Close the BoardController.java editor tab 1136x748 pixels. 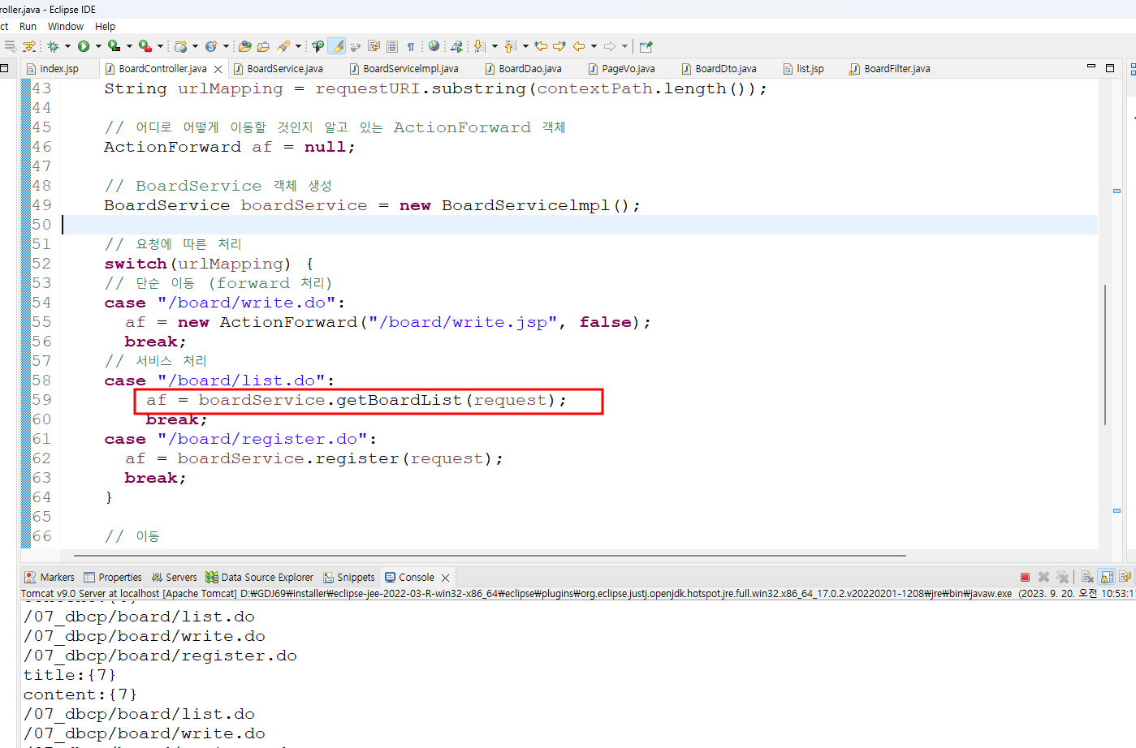218,69
